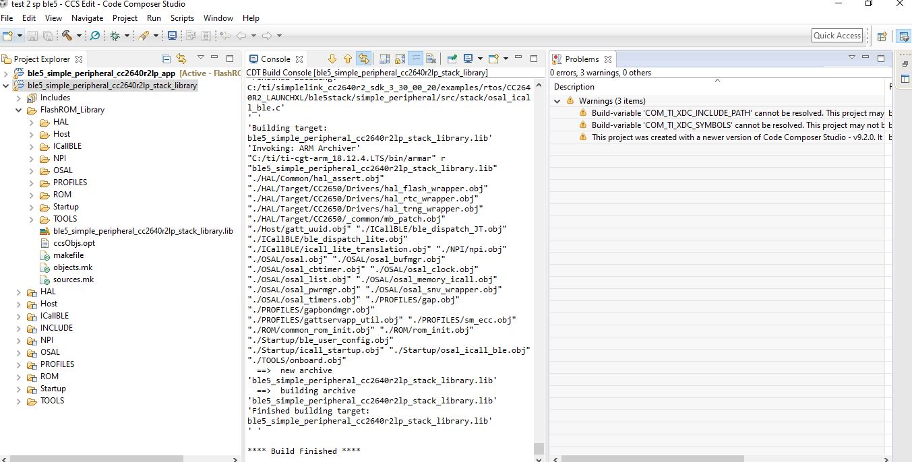Click the Save All icon
Viewport: 912px width, 462px height.
coord(48,36)
